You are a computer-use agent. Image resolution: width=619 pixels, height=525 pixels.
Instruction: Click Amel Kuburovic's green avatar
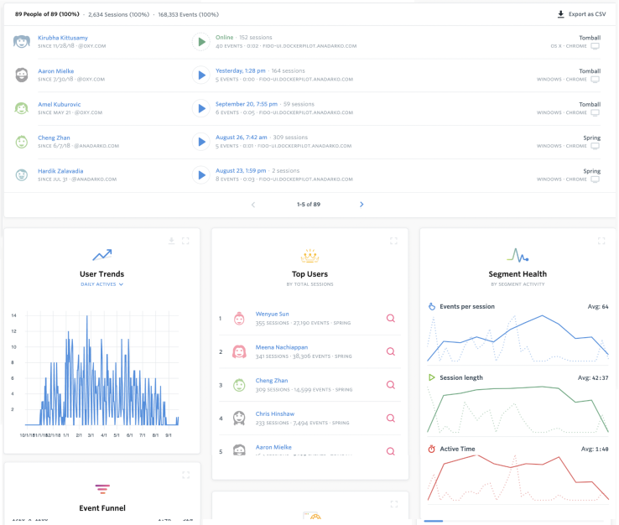click(x=22, y=107)
